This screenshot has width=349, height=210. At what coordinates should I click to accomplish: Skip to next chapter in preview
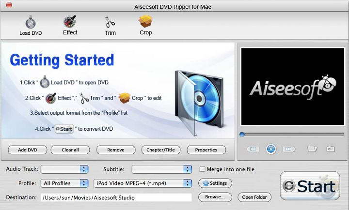(289, 149)
